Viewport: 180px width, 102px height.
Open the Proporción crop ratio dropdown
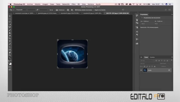click(21, 10)
